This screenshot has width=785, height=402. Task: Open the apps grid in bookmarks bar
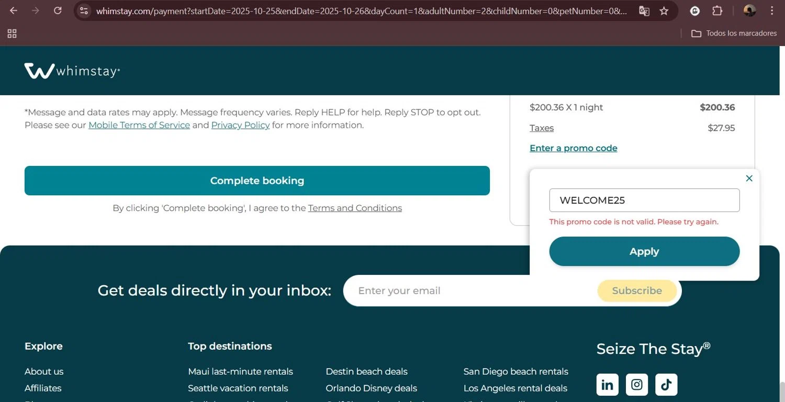[x=12, y=33]
